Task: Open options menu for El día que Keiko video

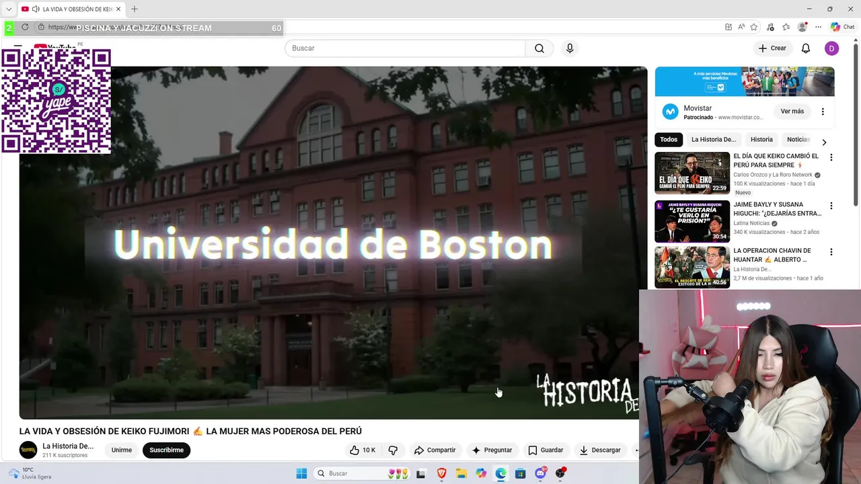Action: 831,157
